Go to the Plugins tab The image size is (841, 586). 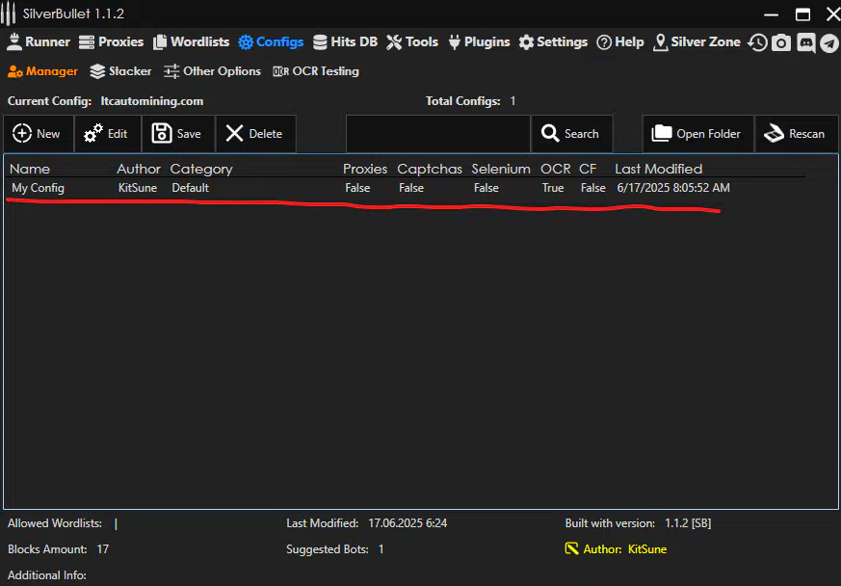point(479,41)
